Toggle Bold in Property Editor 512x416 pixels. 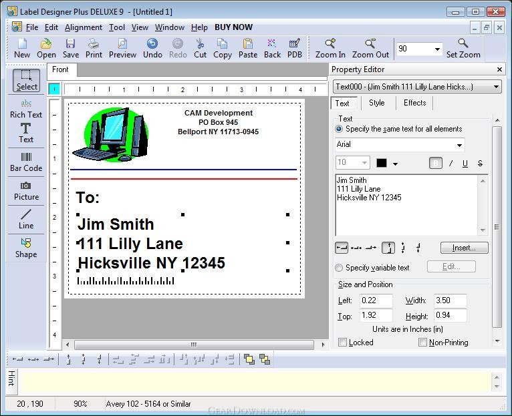coord(436,163)
